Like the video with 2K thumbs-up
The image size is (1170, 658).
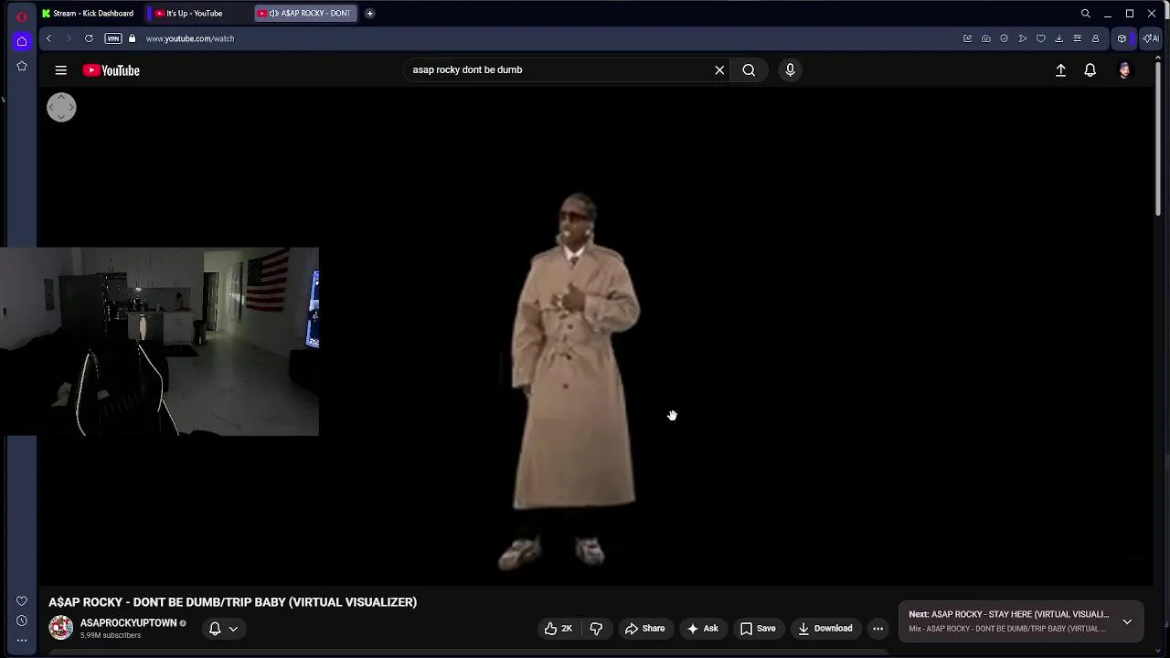[x=558, y=629]
